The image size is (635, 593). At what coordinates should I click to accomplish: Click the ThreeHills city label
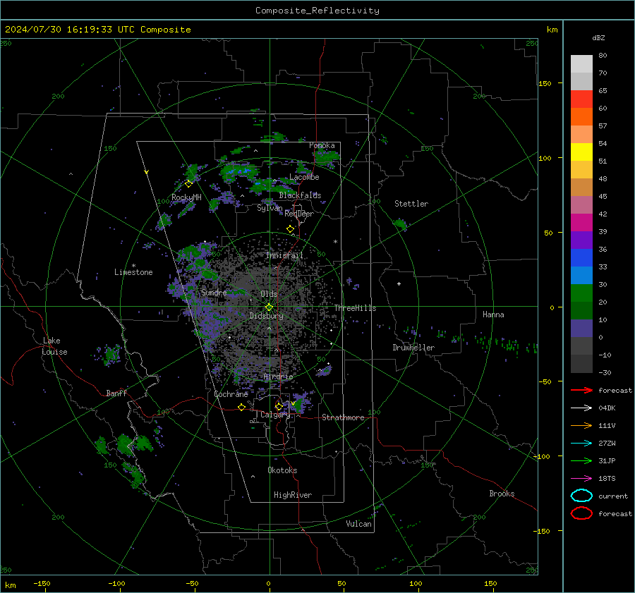pos(355,308)
